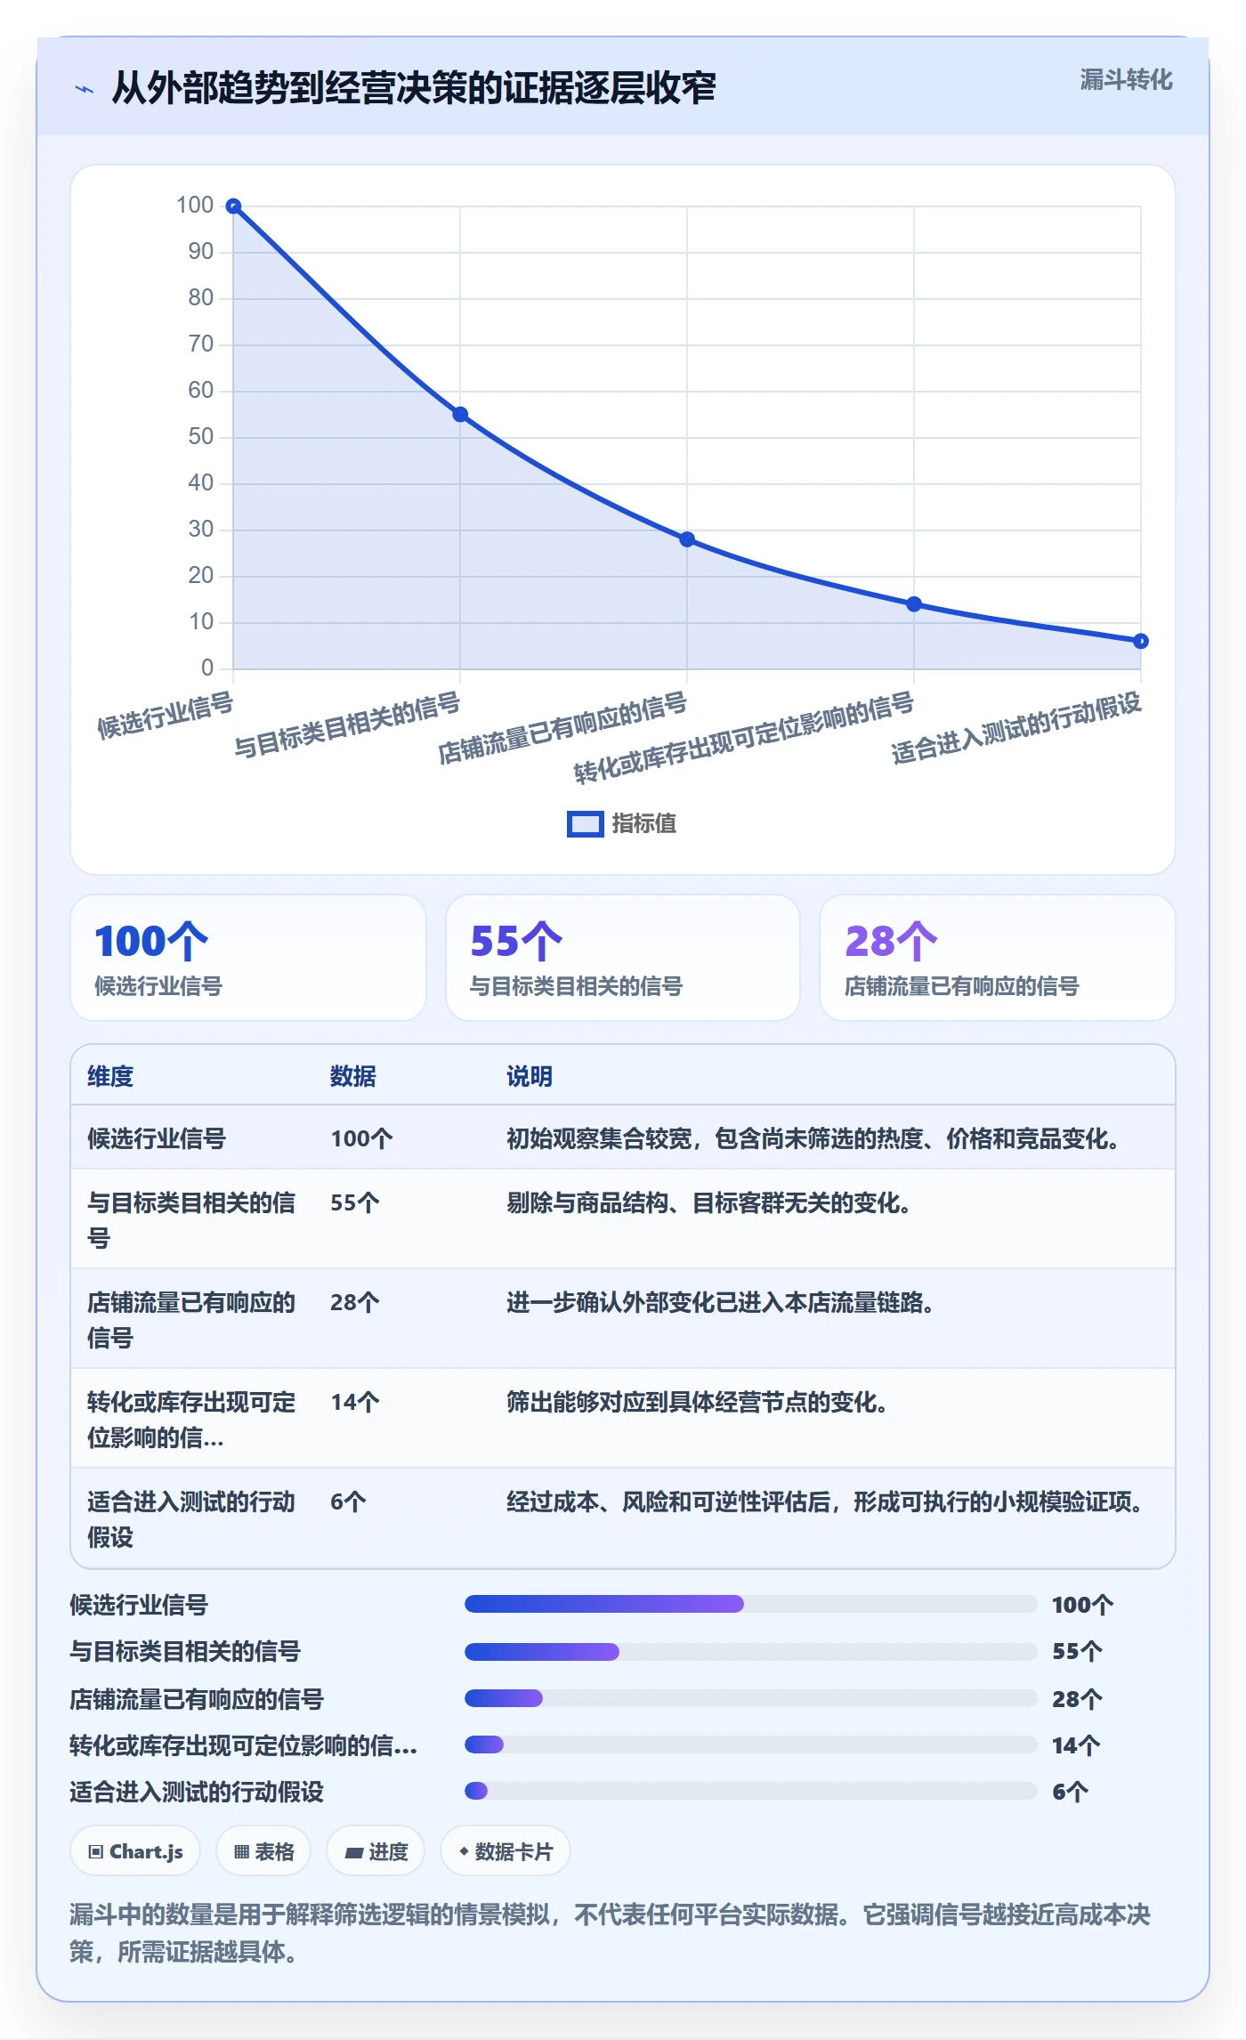Image resolution: width=1246 pixels, height=2040 pixels.
Task: Click the chart point at value 14
Action: coord(914,604)
